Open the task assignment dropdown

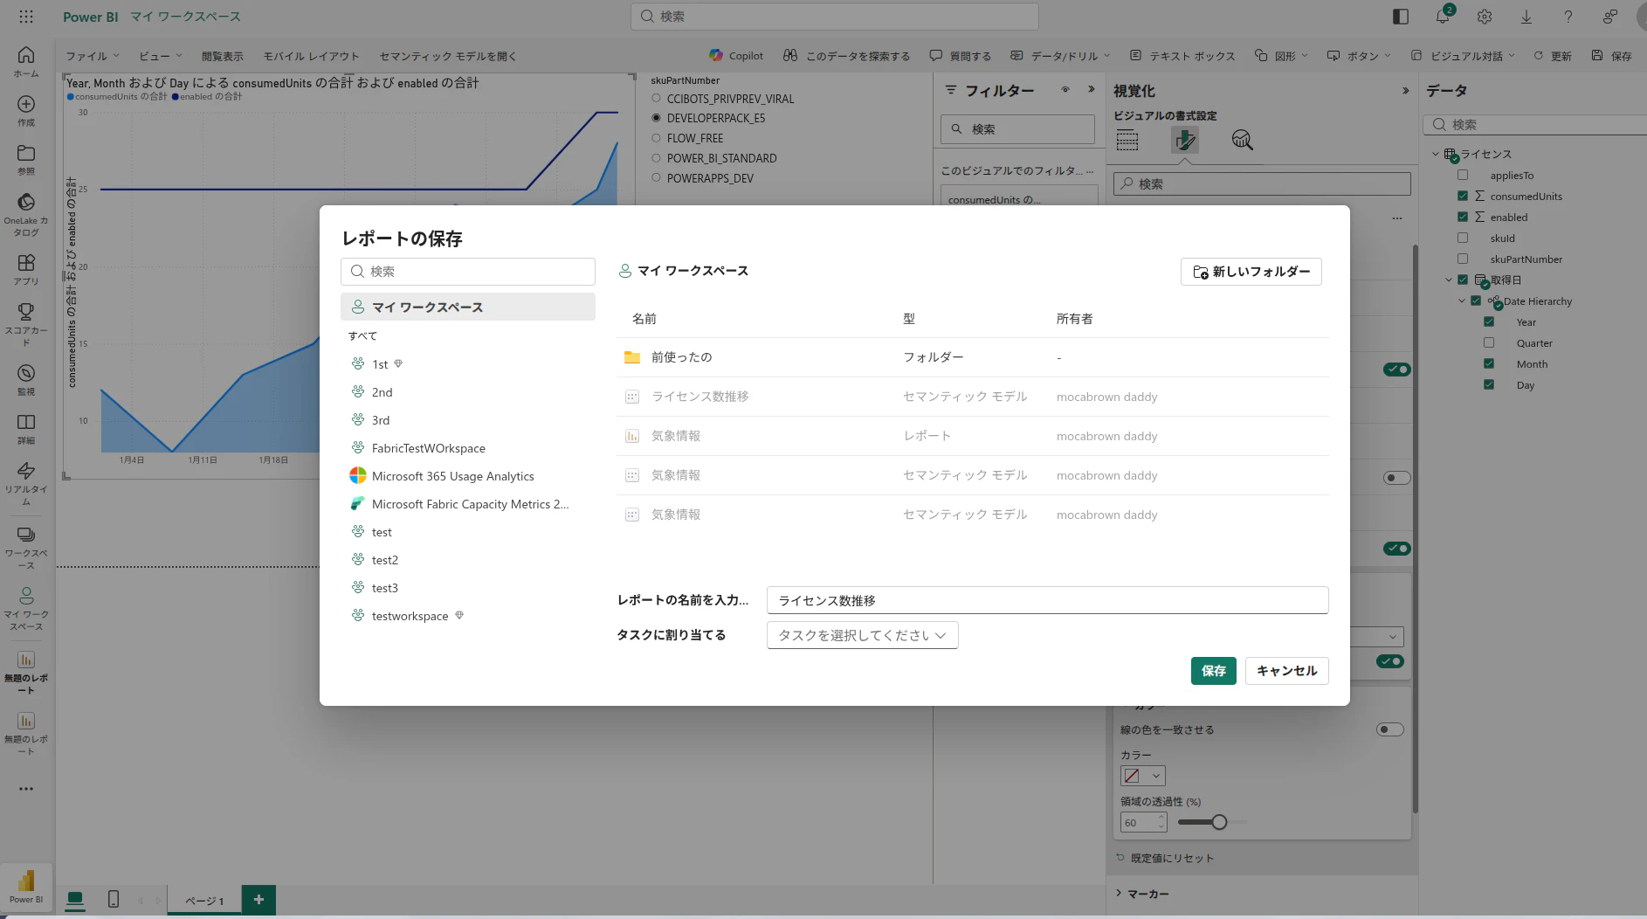pyautogui.click(x=862, y=635)
